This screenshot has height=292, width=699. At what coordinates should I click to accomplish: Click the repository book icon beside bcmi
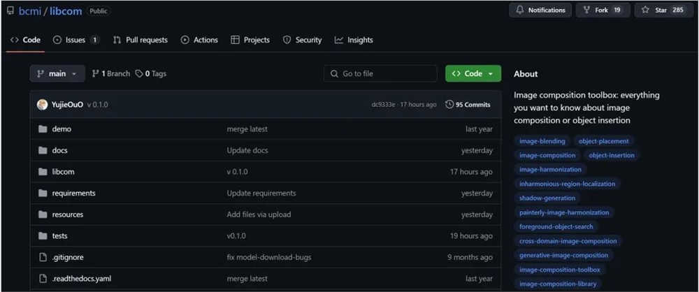click(x=10, y=11)
